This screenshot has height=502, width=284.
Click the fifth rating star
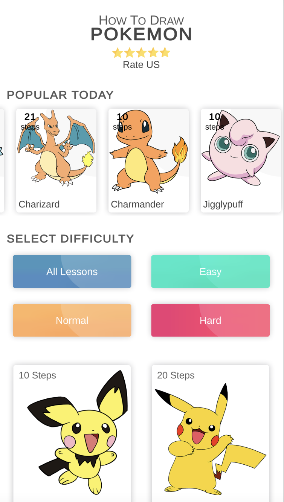[x=165, y=53]
